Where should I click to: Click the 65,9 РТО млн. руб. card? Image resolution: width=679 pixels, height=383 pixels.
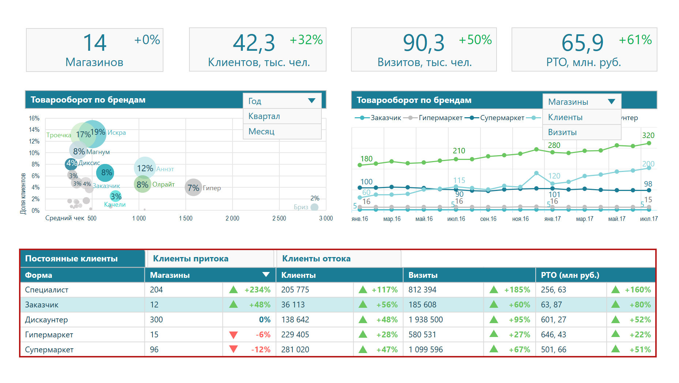click(x=584, y=50)
